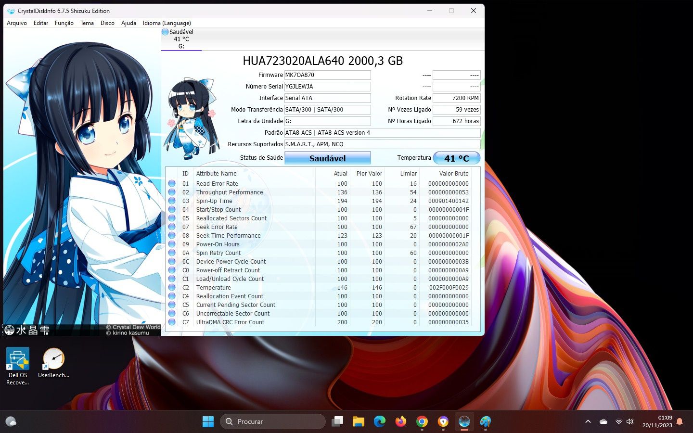Click the status circle for Power-On Hours
This screenshot has height=433, width=693.
tap(172, 244)
